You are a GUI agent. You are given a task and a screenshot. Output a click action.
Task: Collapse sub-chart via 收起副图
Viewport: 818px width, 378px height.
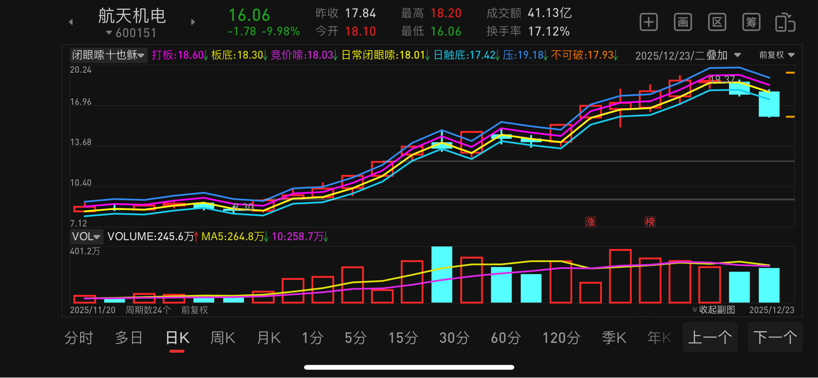(714, 310)
